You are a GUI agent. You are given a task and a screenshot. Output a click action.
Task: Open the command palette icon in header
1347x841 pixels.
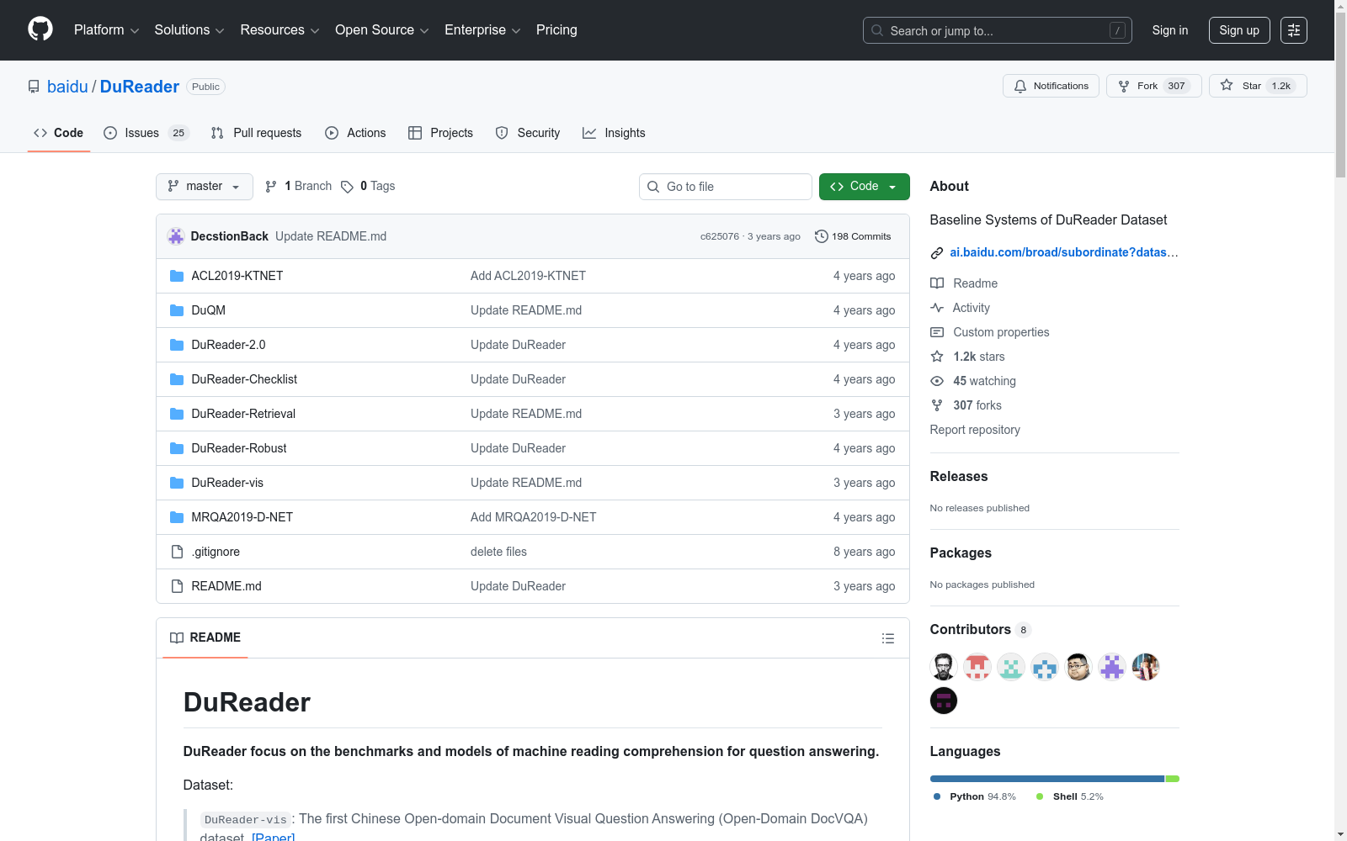click(x=1294, y=30)
